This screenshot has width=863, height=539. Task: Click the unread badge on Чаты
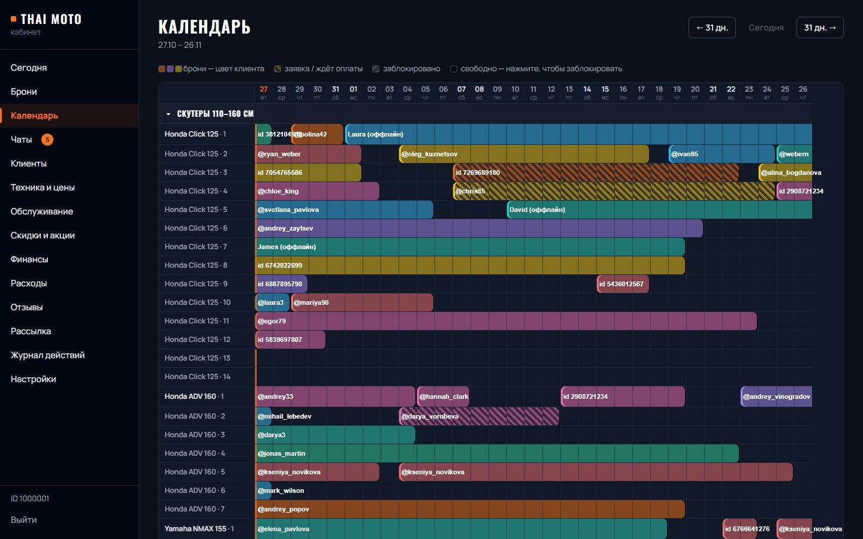coord(47,140)
